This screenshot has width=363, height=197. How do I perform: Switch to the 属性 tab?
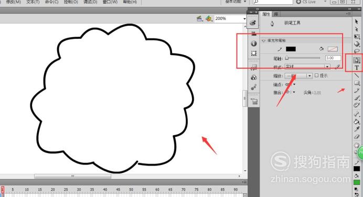coord(266,14)
